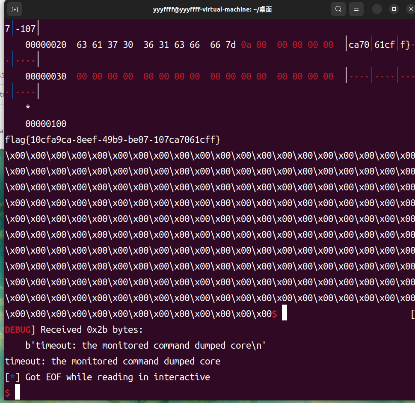415x403 pixels.
Task: Open the hamburger menu
Action: pos(356,9)
